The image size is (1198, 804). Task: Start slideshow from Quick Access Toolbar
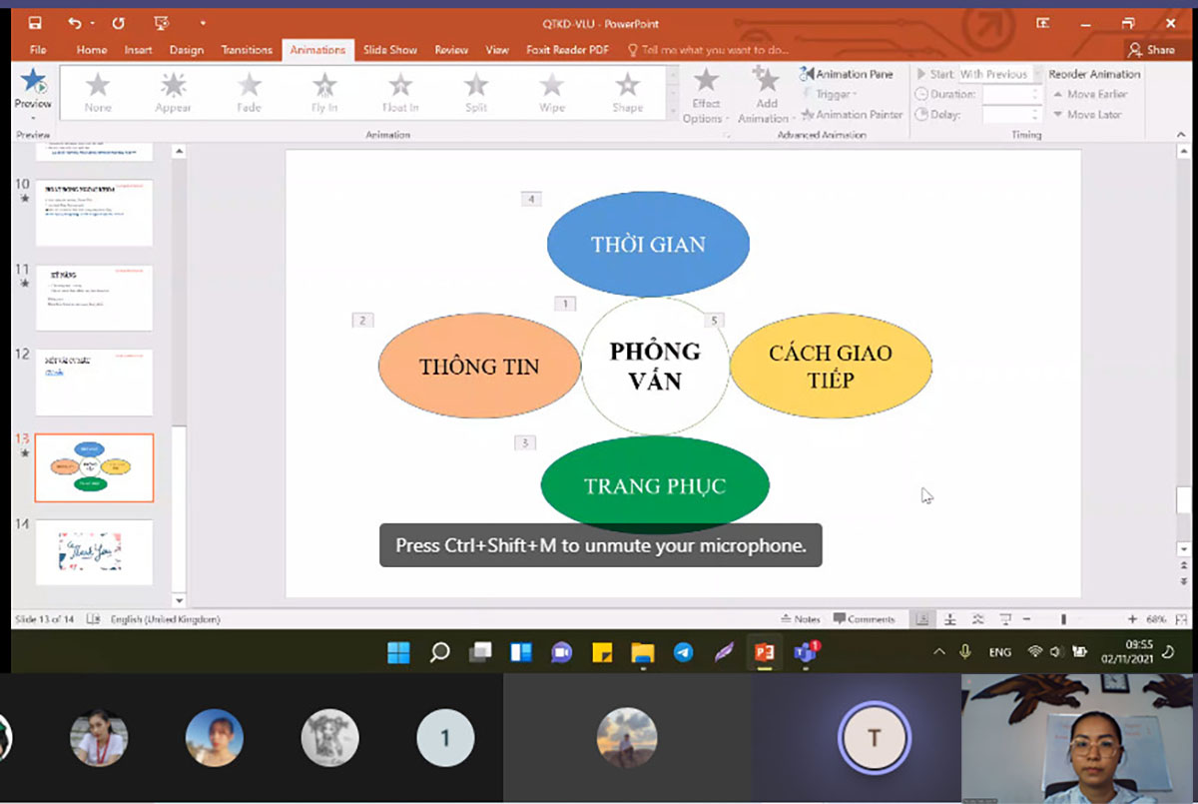pos(162,23)
